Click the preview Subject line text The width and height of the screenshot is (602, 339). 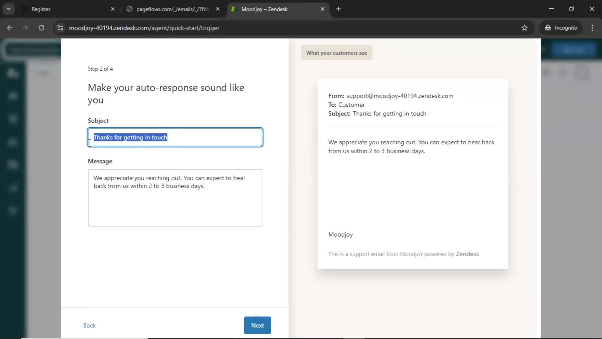(x=389, y=114)
